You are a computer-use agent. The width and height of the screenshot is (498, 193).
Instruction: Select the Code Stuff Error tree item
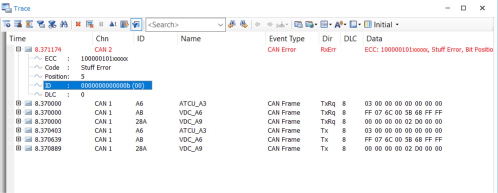pos(78,67)
